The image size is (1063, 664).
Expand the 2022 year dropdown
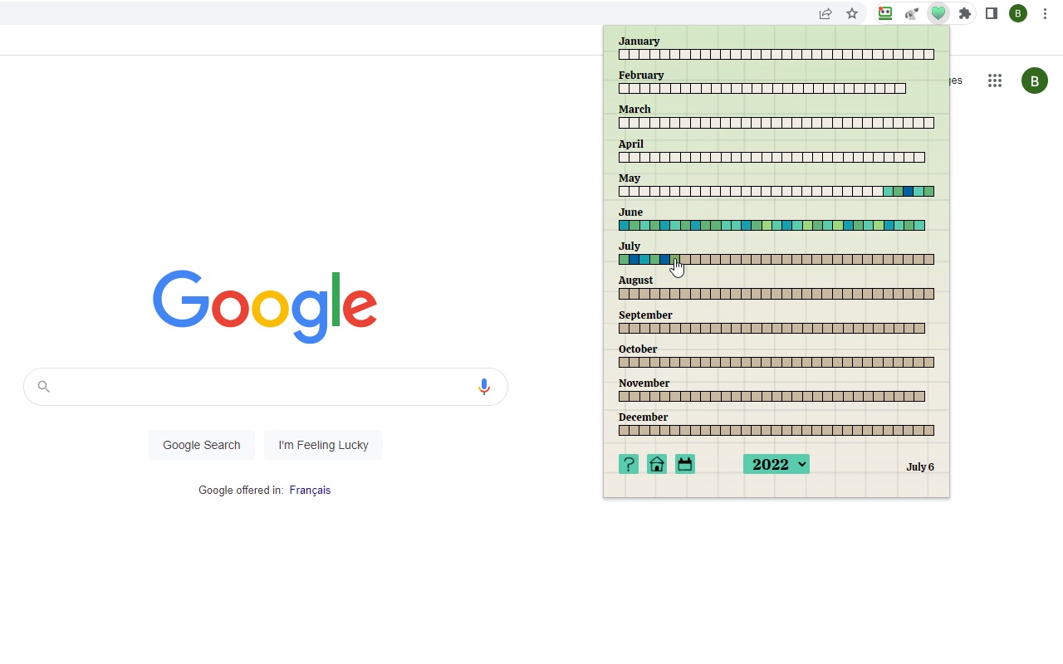tap(776, 464)
